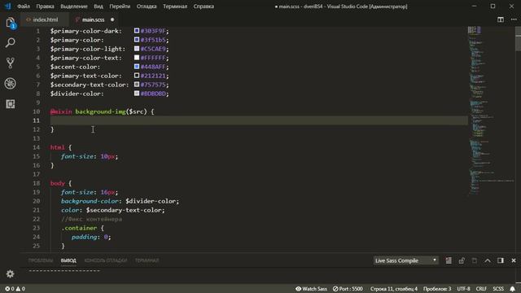Open the editor More Actions ellipsis

514,20
